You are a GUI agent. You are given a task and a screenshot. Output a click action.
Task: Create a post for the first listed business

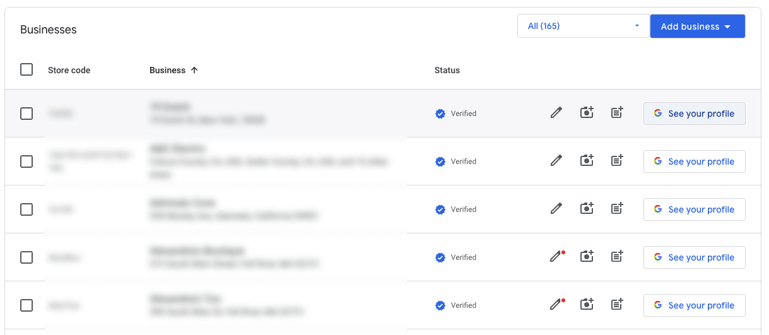coord(617,113)
